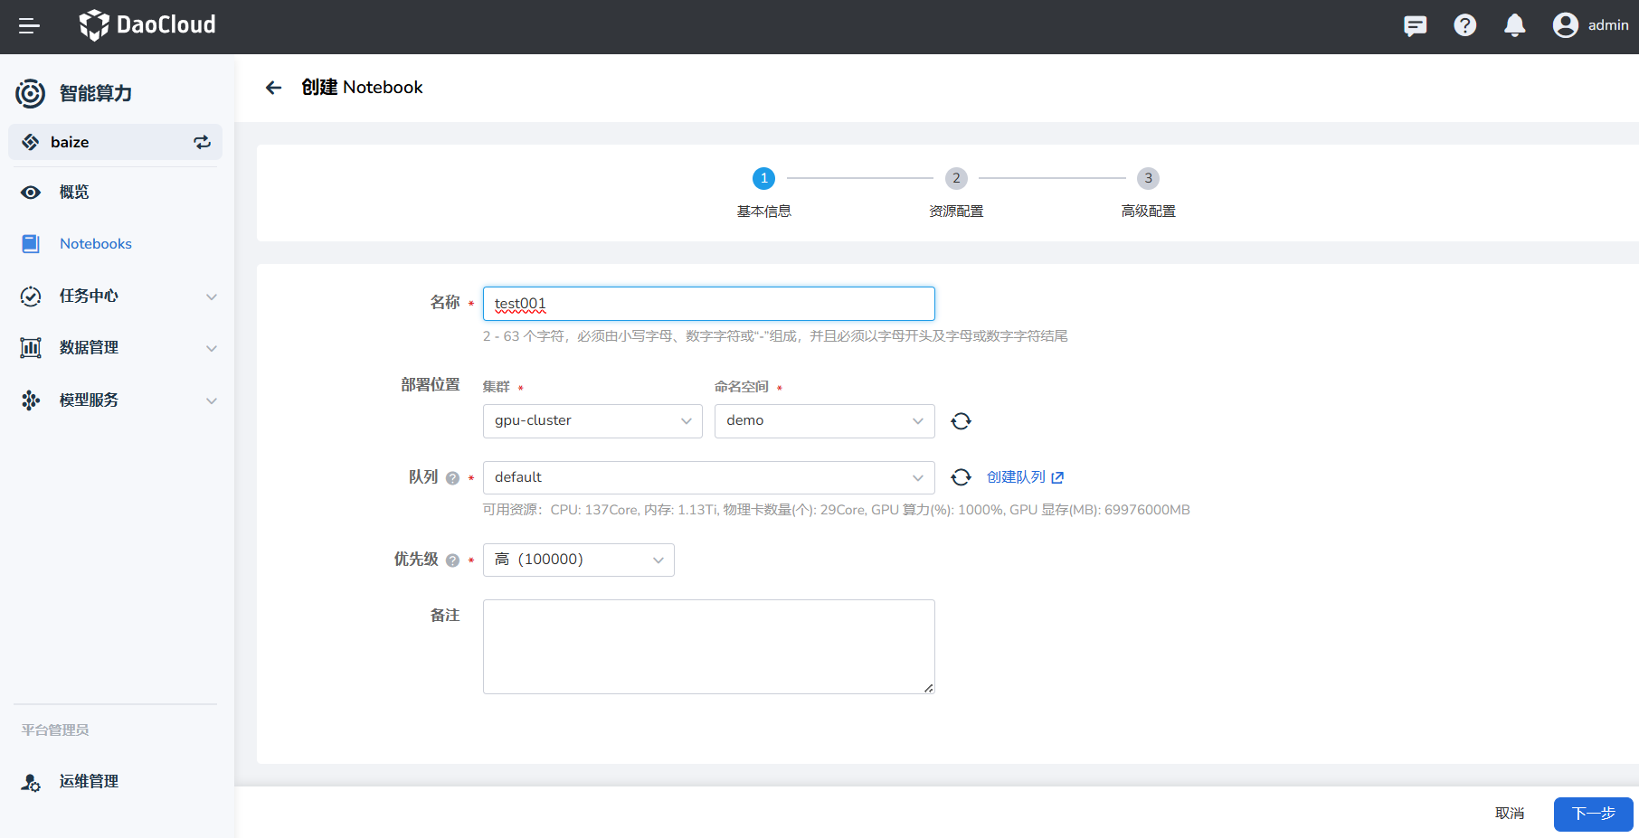The height and width of the screenshot is (838, 1639).
Task: Show the queue help tooltip icon
Action: [x=452, y=478]
